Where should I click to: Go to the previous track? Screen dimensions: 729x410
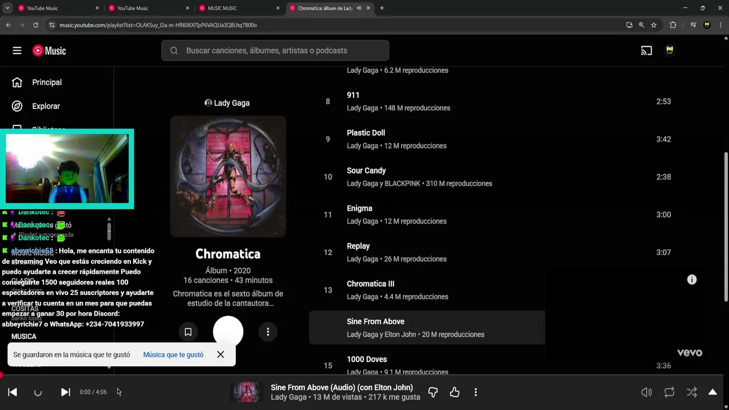(13, 392)
